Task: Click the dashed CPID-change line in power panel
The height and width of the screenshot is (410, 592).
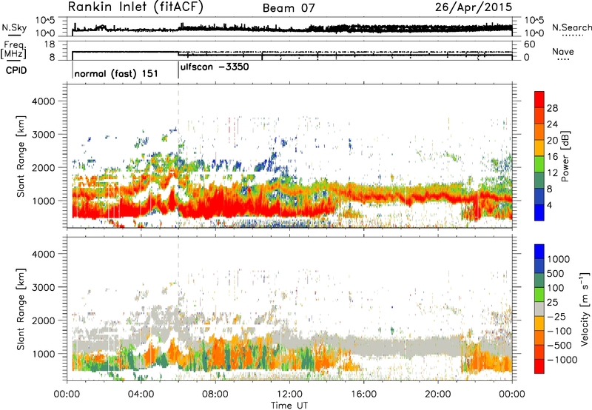Action: click(x=178, y=156)
